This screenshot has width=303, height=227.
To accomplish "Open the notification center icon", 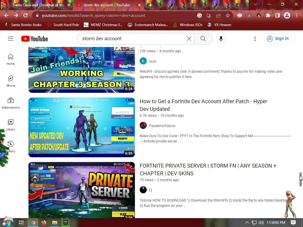I will [293, 223].
